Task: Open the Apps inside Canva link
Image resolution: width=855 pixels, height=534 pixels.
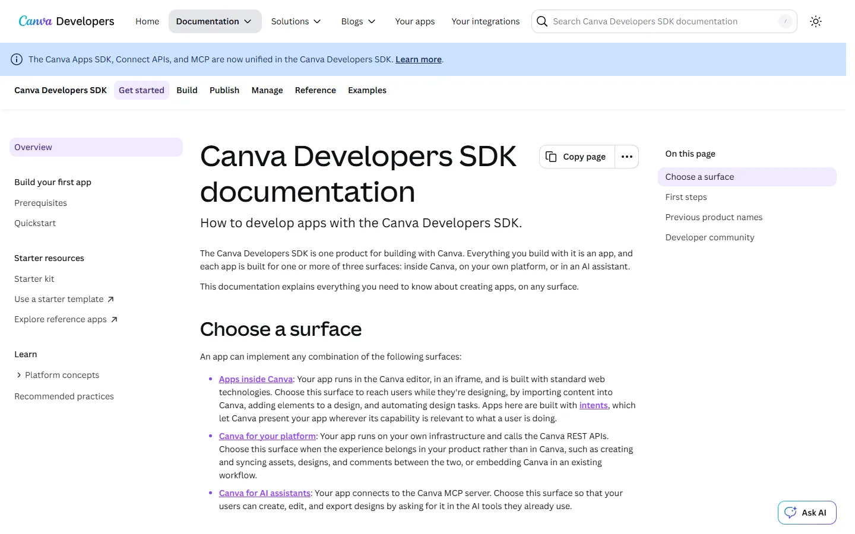Action: (x=256, y=379)
